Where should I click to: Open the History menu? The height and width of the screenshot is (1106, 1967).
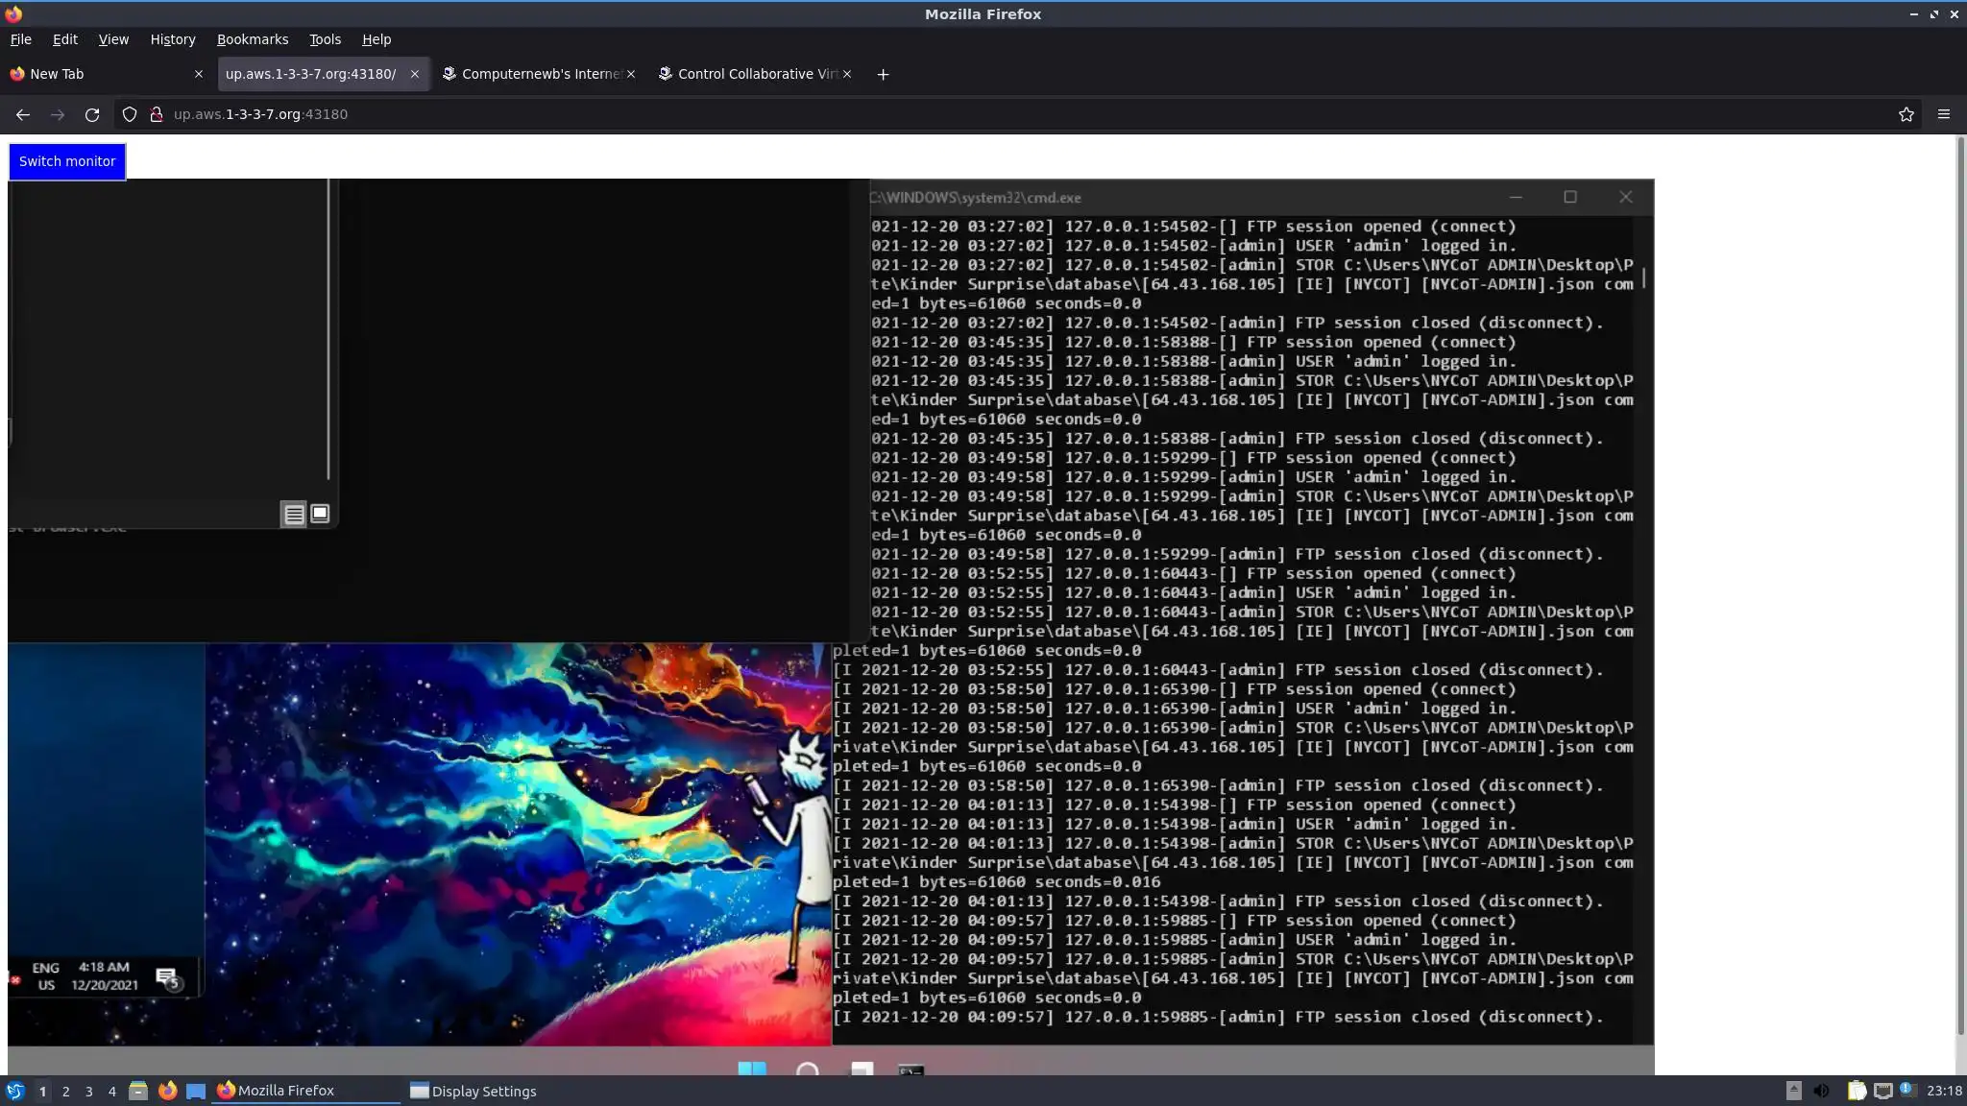[x=172, y=39]
